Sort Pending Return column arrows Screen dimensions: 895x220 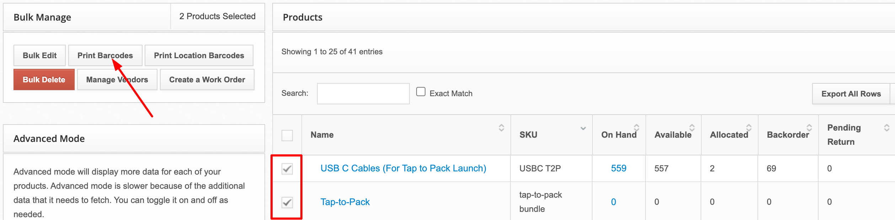pos(886,128)
